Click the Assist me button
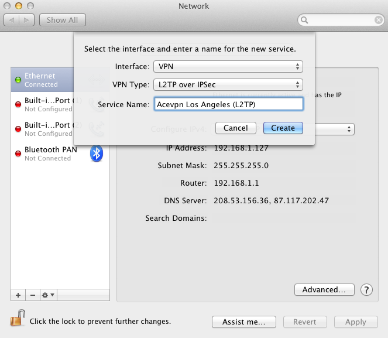This screenshot has width=388, height=338. click(243, 322)
